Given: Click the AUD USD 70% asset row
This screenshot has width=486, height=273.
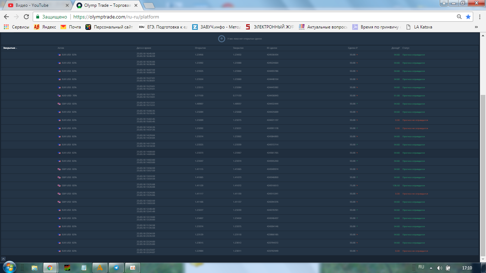Looking at the screenshot, I should (241, 96).
